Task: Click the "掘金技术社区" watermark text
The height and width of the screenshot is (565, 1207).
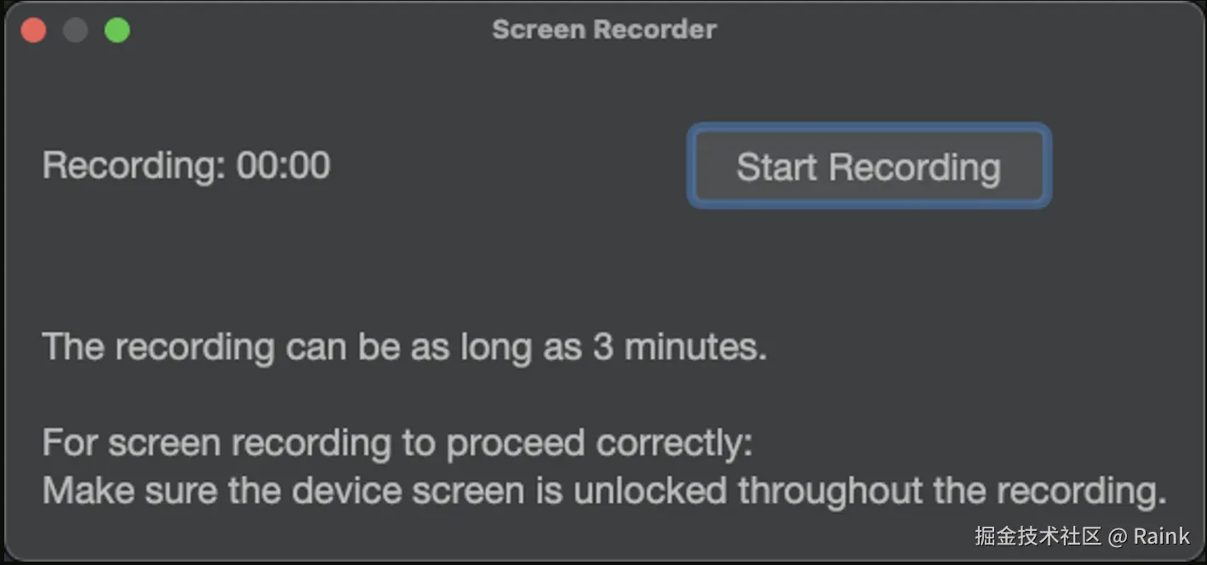Action: pyautogui.click(x=1037, y=536)
